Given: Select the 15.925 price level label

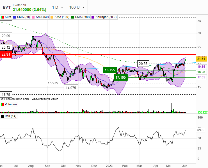Looking at the screenshot, I should (53, 83).
